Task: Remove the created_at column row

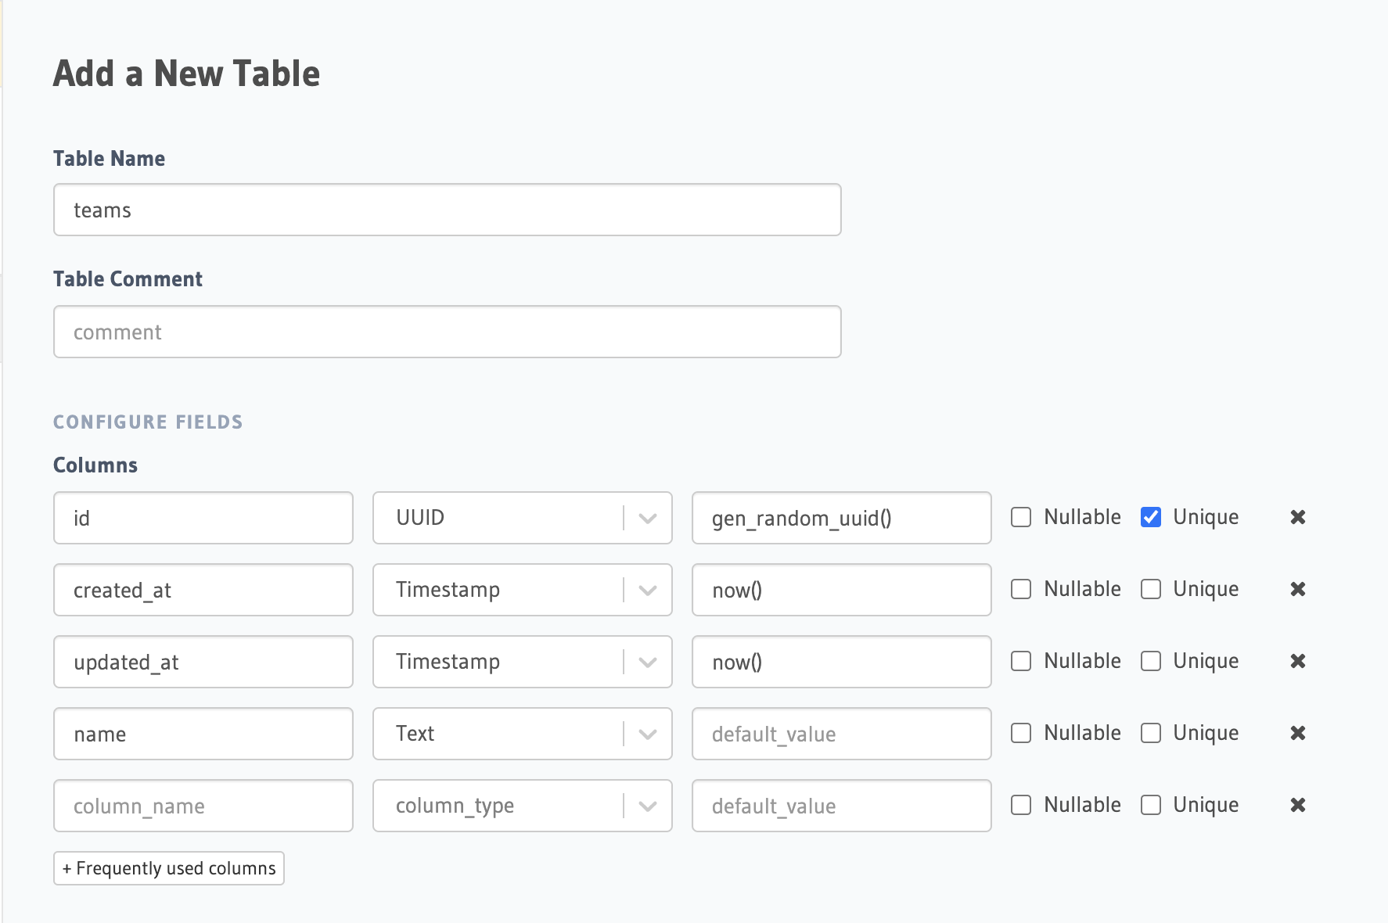Action: 1297,590
